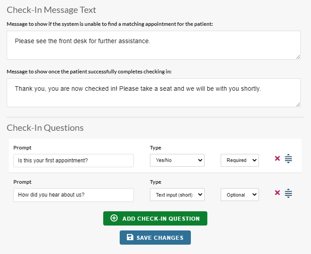Click floppy disk icon on Save Changes button
This screenshot has height=254, width=311.
[x=130, y=237]
